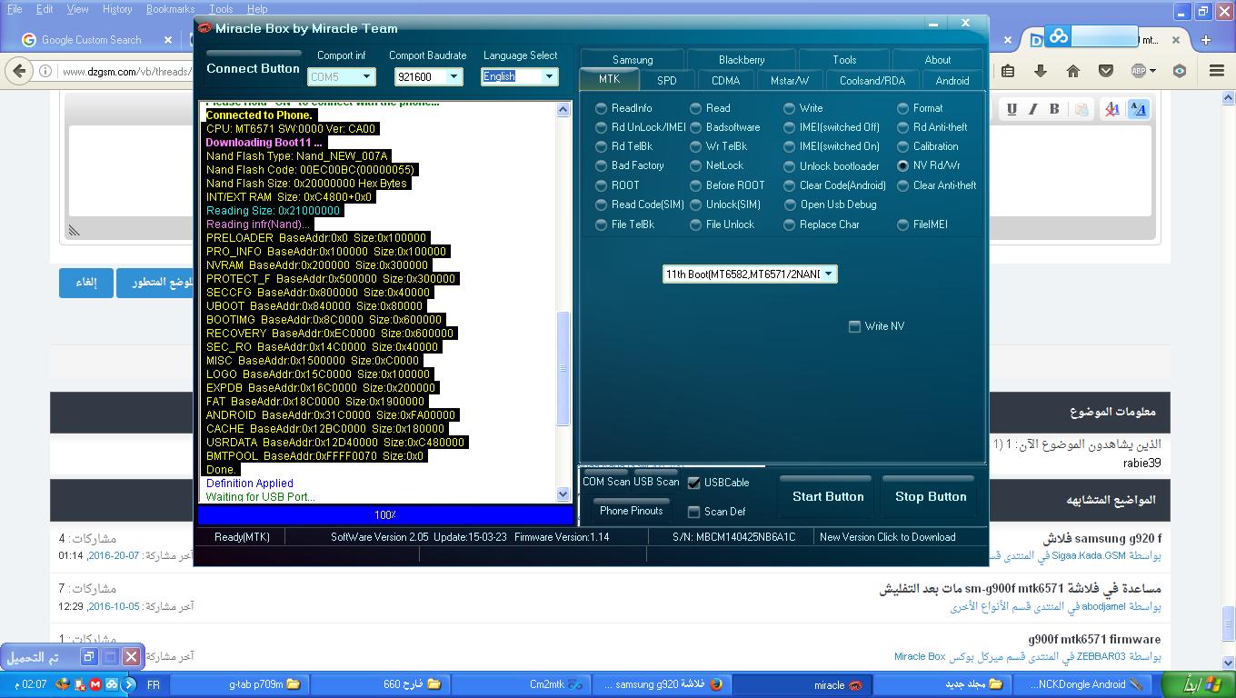Select the NV Rd/Wr radio button
The width and height of the screenshot is (1236, 698).
[902, 165]
